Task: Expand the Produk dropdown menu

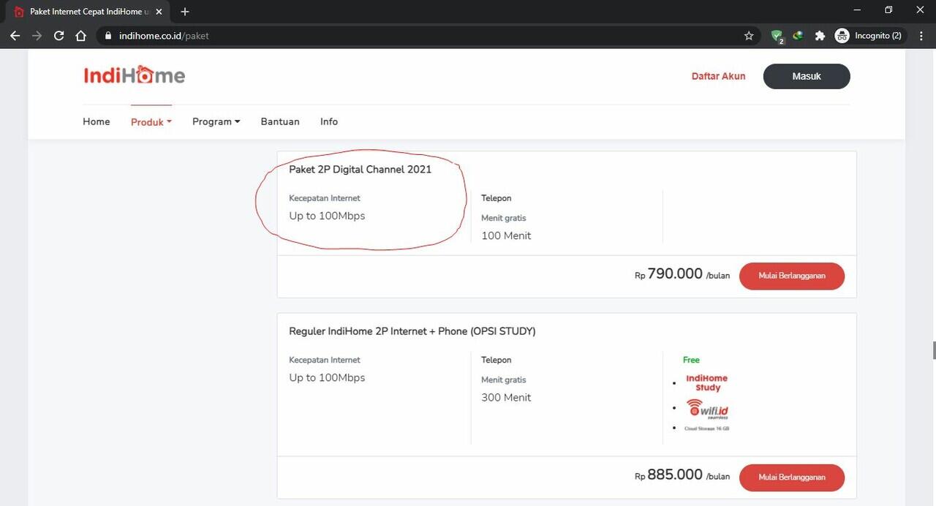Action: 151,122
